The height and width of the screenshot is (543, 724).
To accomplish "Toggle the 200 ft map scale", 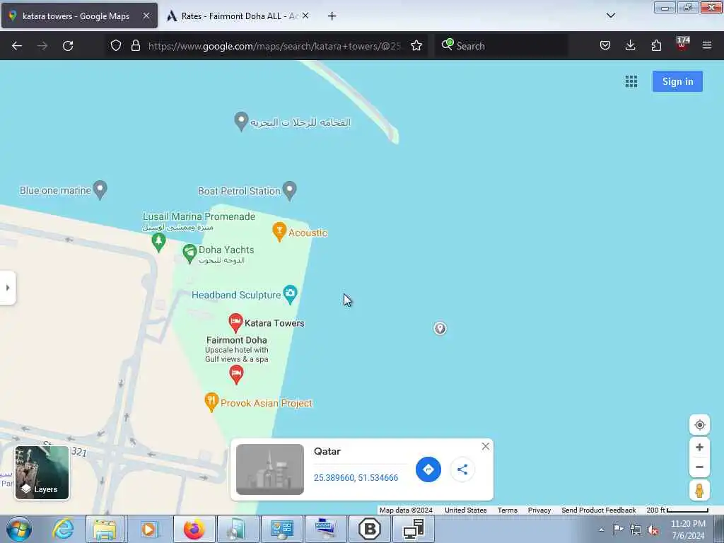I will [x=677, y=510].
